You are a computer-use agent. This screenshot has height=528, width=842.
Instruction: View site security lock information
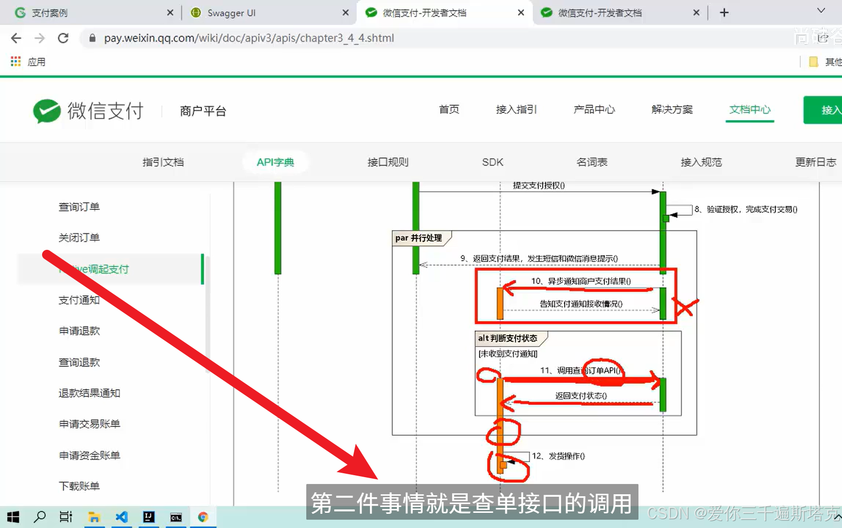click(92, 38)
